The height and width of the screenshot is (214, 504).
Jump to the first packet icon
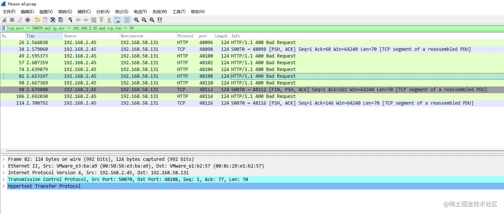click(x=101, y=20)
